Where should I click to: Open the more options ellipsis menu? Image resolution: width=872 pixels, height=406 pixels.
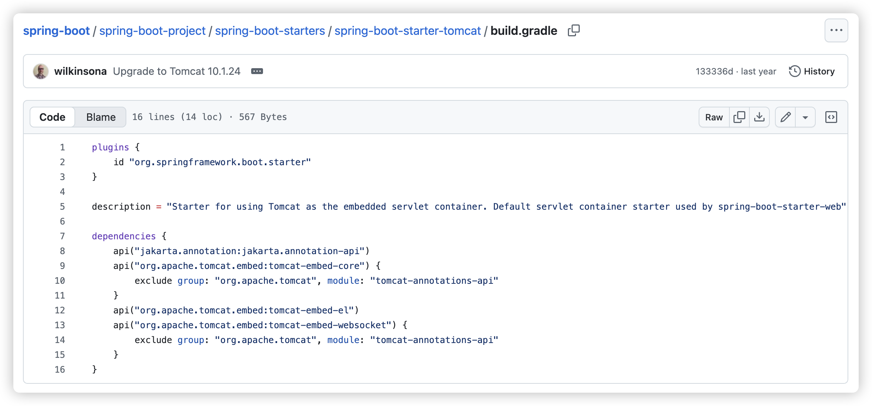[x=836, y=30]
